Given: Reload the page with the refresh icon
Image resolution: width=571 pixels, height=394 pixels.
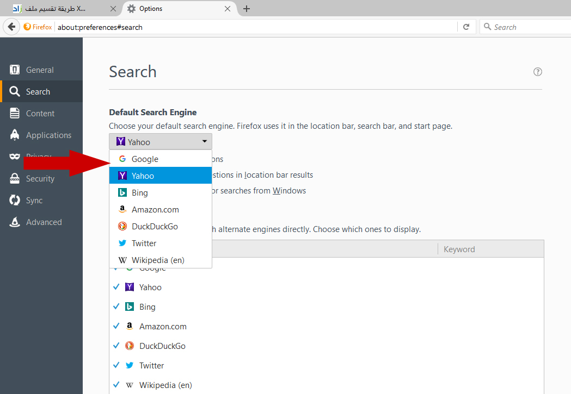Looking at the screenshot, I should pos(466,27).
